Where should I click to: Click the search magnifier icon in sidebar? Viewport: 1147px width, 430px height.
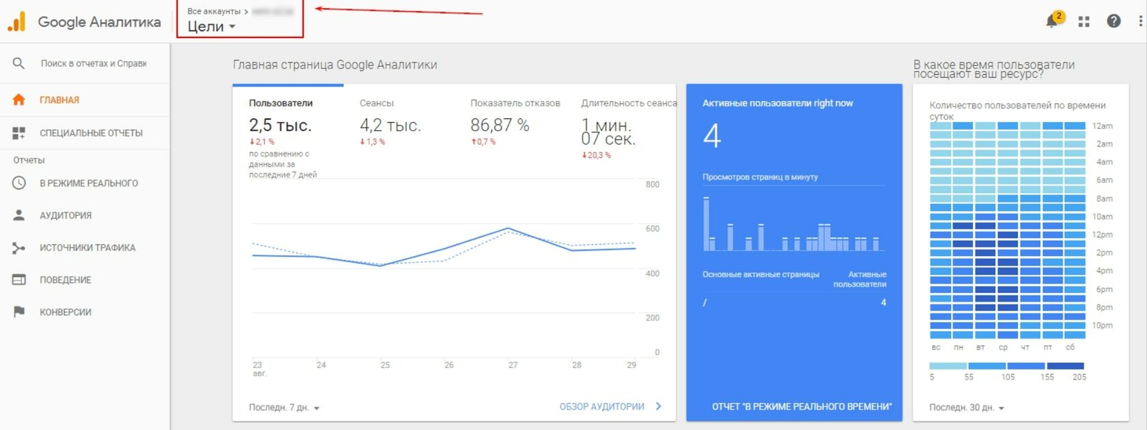tap(18, 63)
